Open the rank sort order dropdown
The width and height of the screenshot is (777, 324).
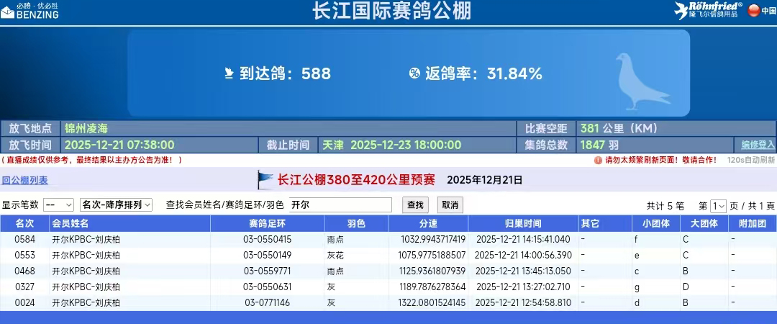pyautogui.click(x=117, y=205)
